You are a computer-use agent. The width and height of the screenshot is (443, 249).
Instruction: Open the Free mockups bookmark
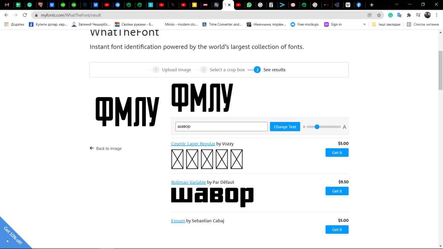pyautogui.click(x=304, y=24)
